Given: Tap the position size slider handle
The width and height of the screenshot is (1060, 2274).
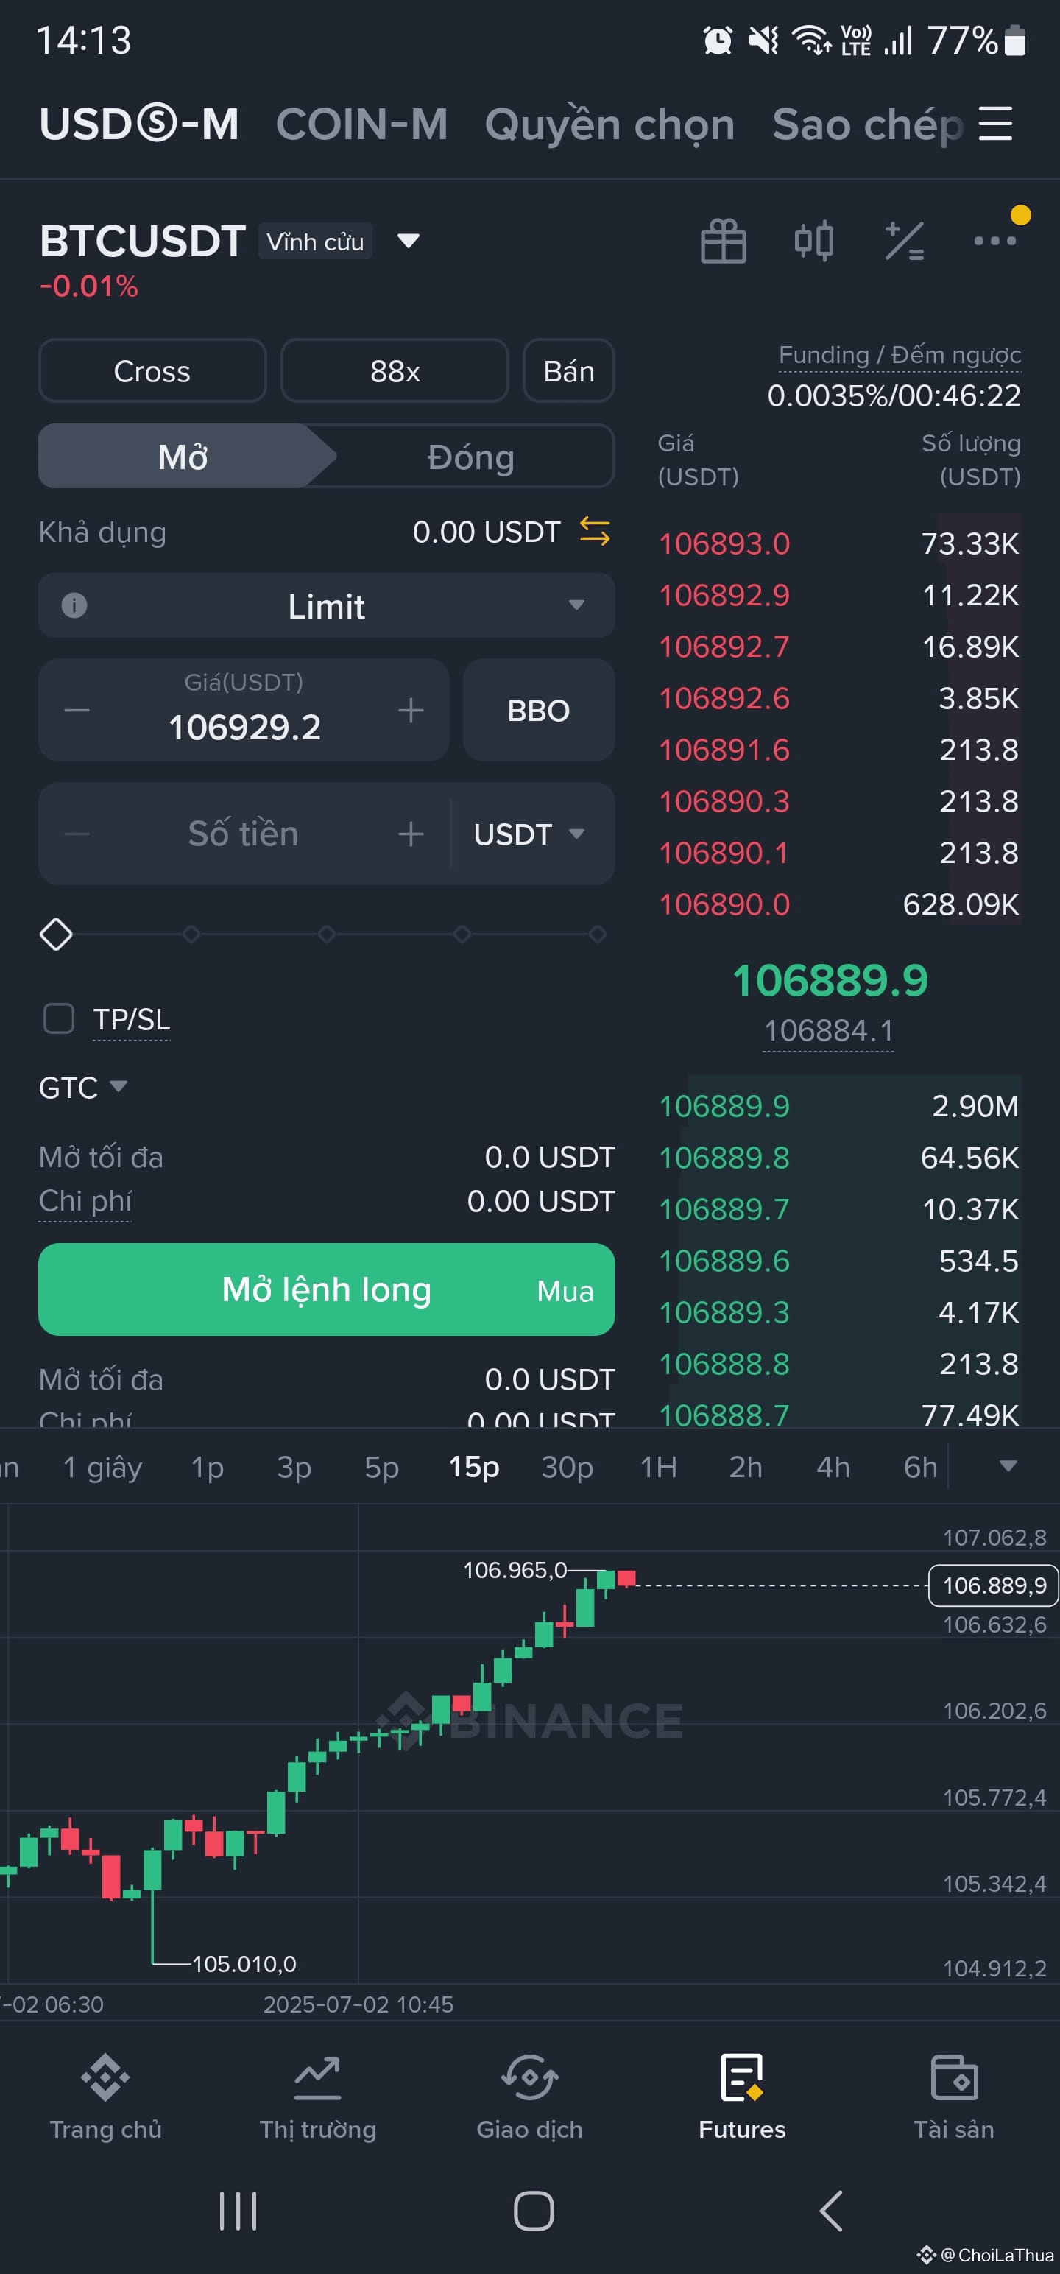Looking at the screenshot, I should [56, 934].
